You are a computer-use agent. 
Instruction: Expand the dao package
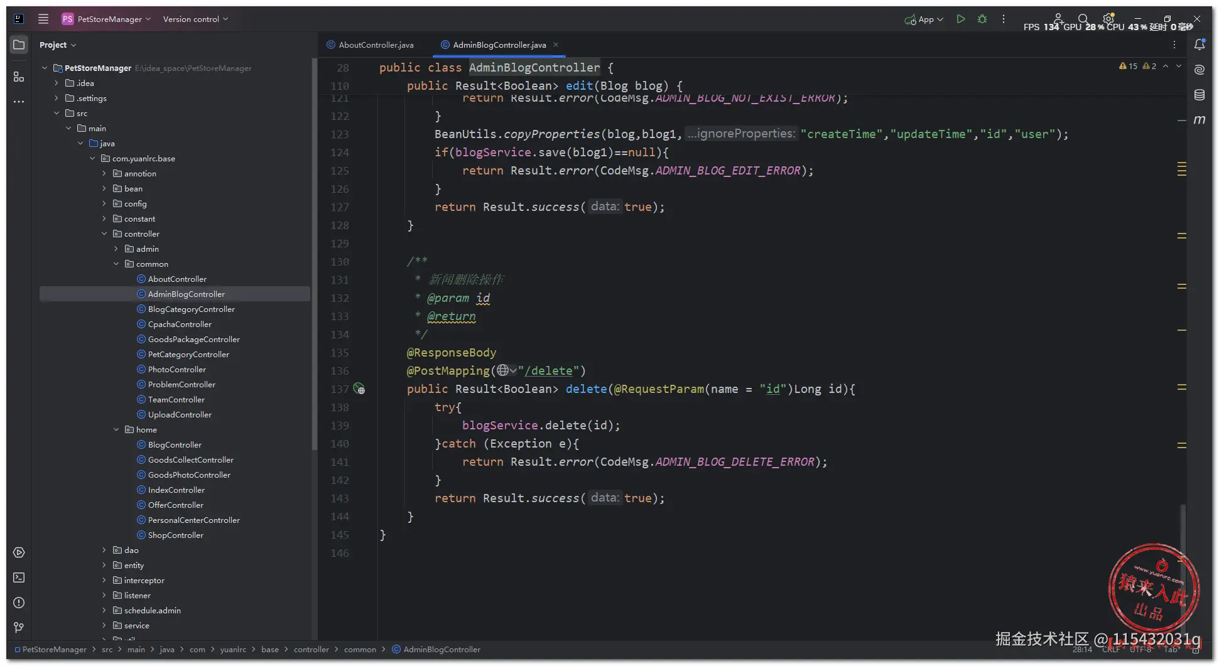(x=104, y=550)
